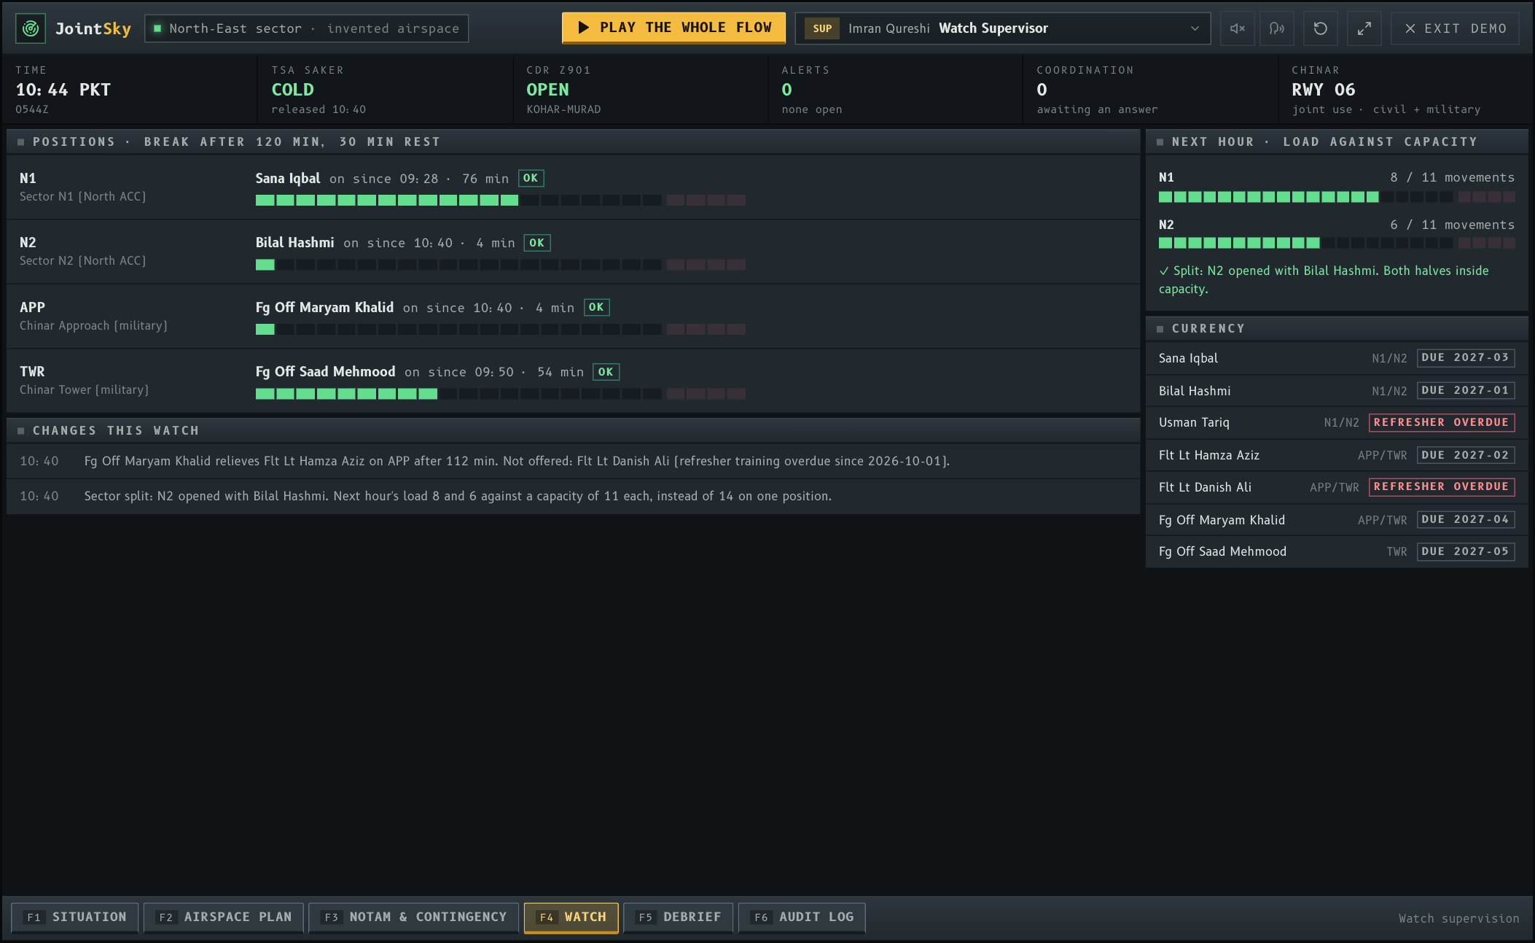Play the whole flow
The height and width of the screenshot is (943, 1535).
(673, 28)
